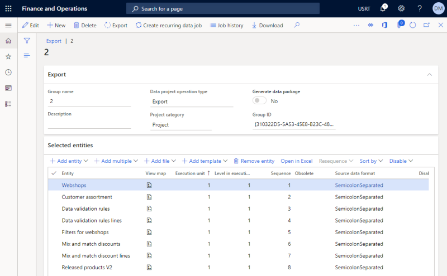The width and height of the screenshot is (447, 276).
Task: Click the Group ID field
Action: pos(294,124)
